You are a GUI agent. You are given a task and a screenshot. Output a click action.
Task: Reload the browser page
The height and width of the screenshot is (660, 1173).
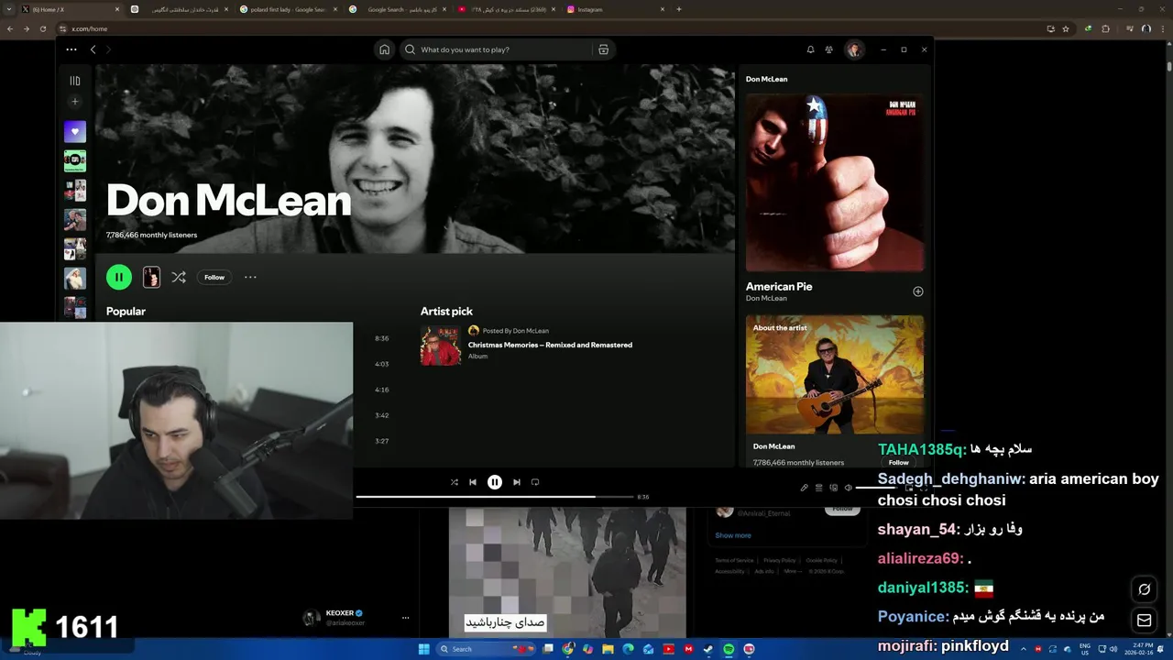pos(42,28)
